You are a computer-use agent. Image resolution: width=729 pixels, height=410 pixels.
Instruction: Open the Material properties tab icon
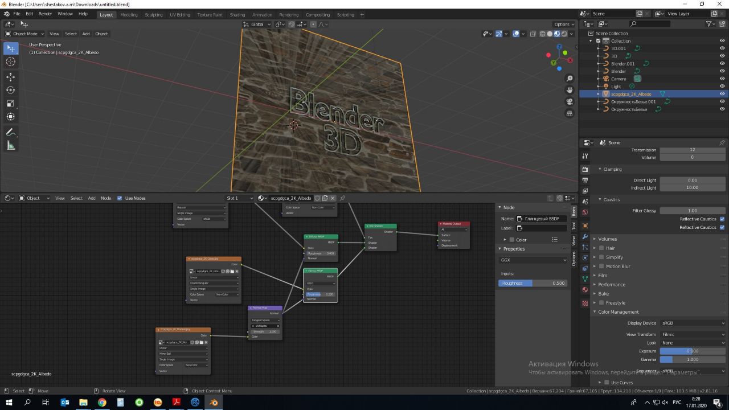click(x=585, y=290)
